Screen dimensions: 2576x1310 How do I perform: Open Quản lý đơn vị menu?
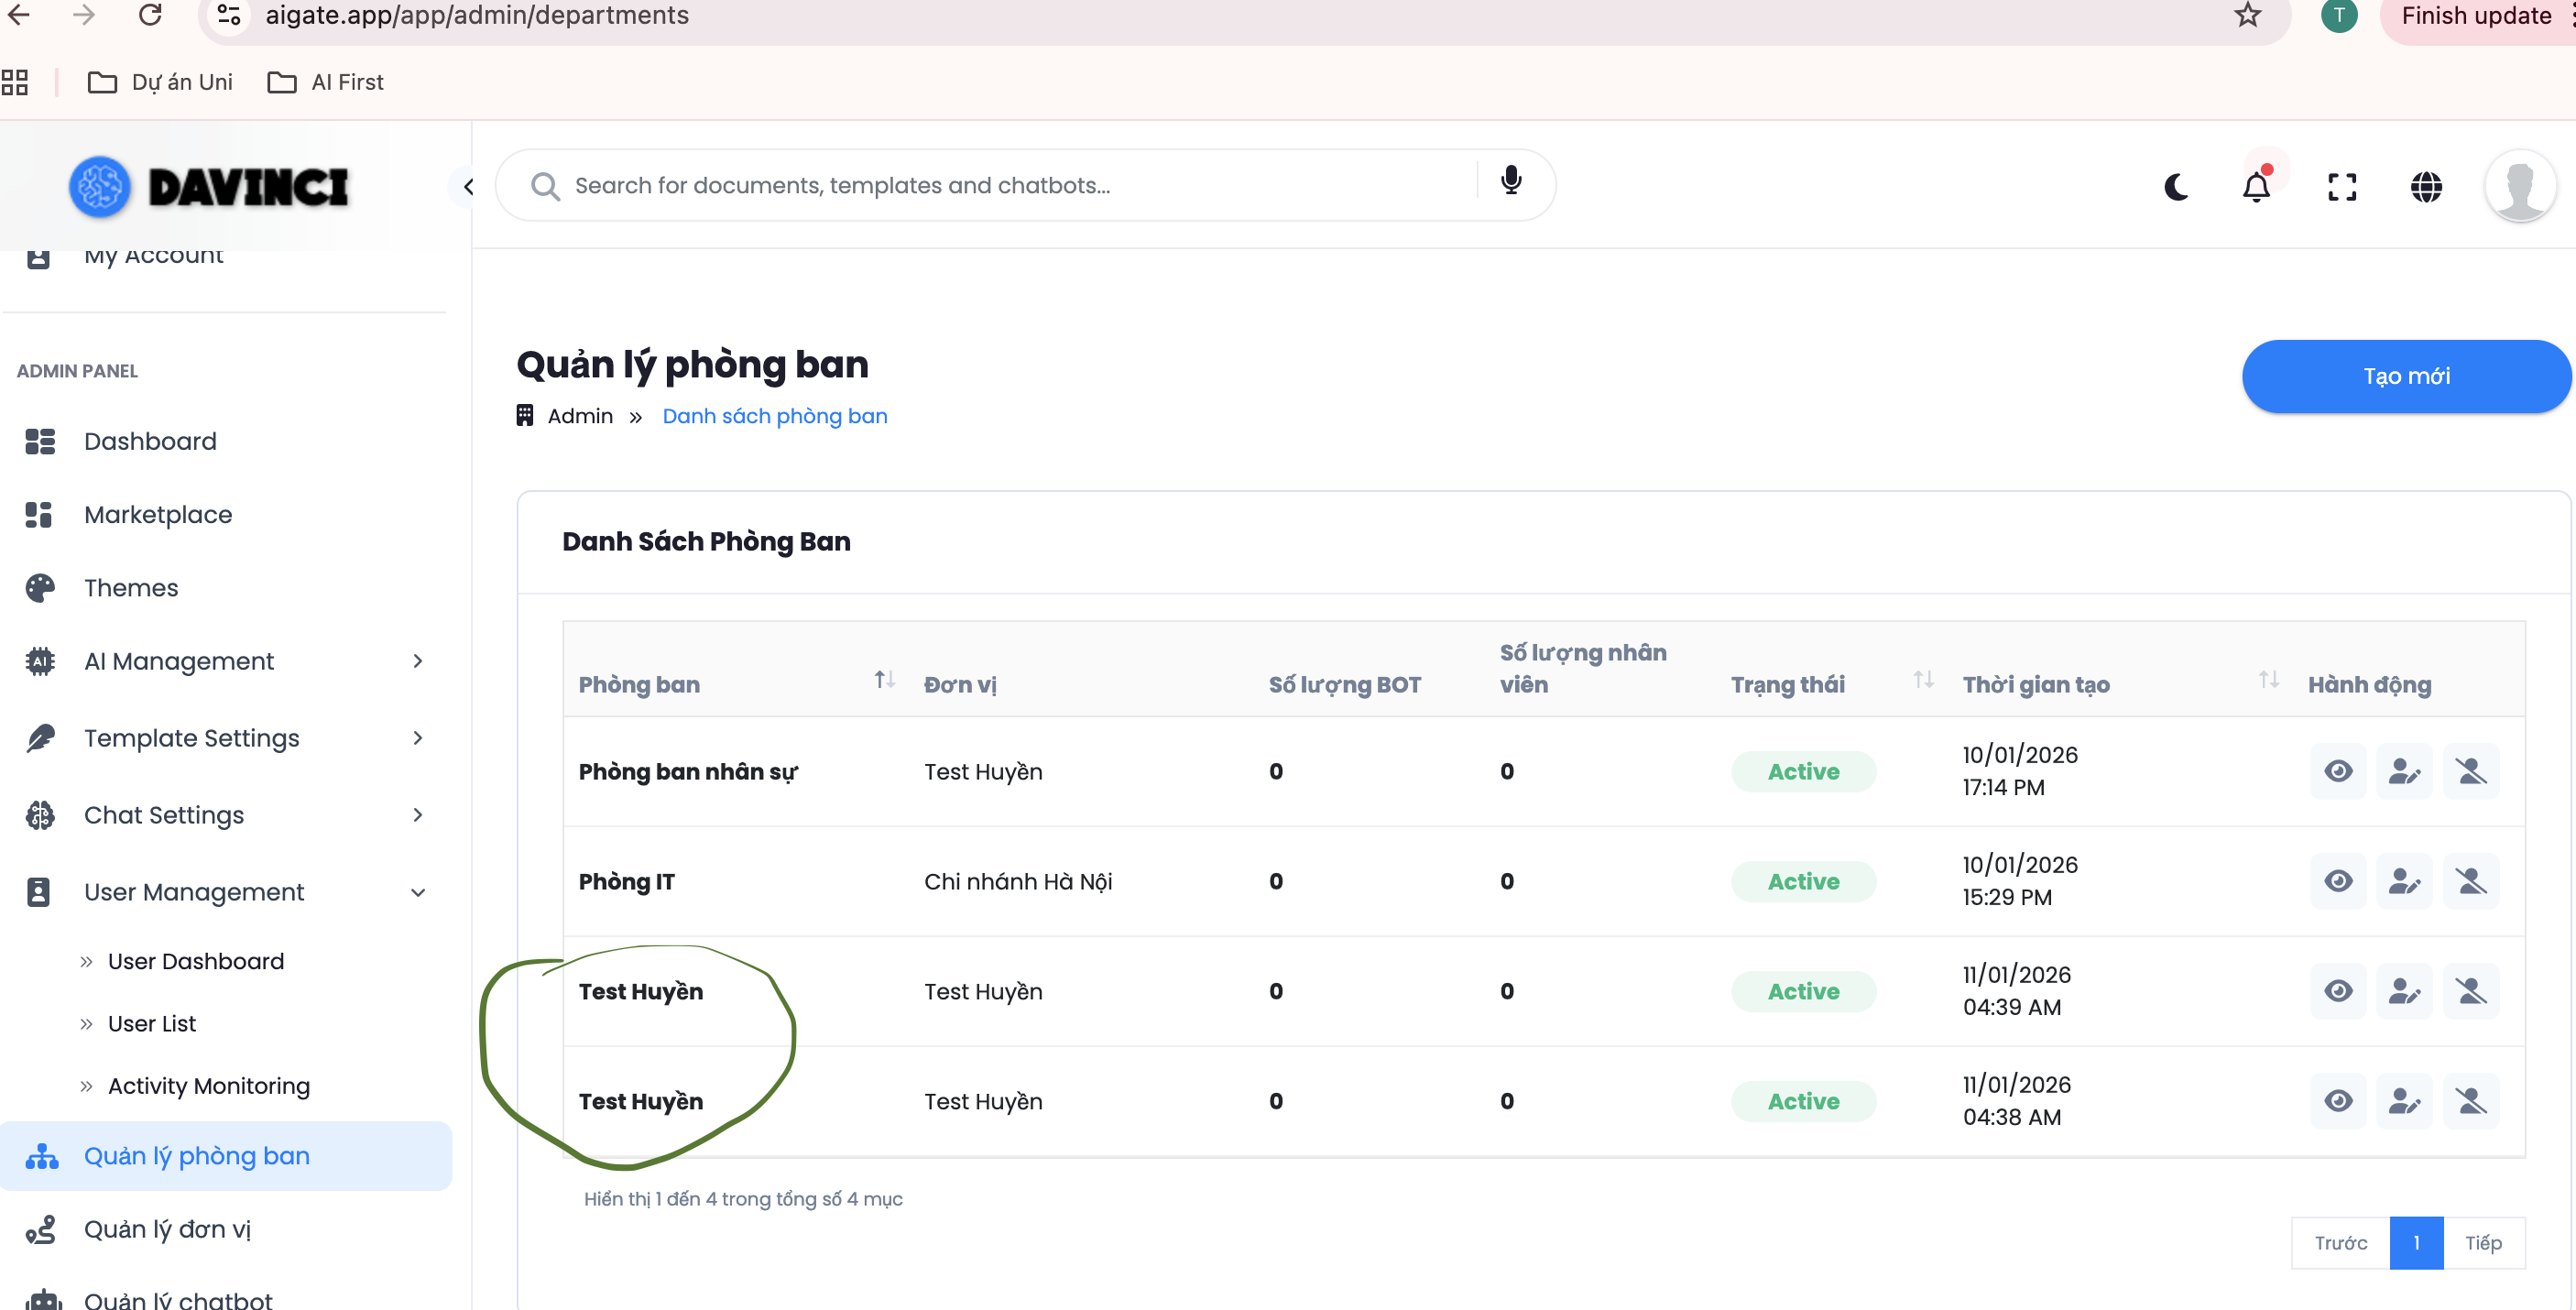click(x=167, y=1229)
